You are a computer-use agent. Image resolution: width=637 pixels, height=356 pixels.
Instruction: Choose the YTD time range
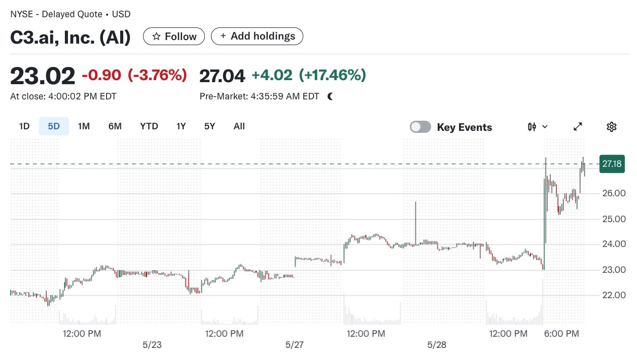coord(149,126)
